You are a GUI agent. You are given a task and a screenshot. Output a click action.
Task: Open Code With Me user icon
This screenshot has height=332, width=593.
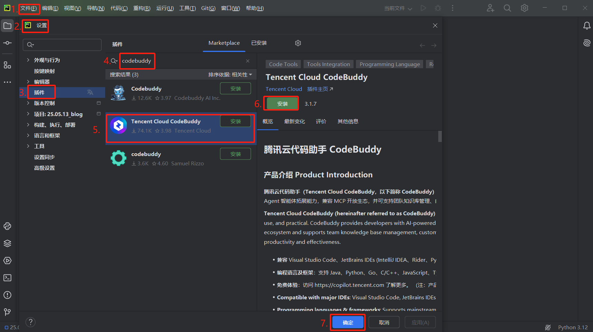click(490, 8)
